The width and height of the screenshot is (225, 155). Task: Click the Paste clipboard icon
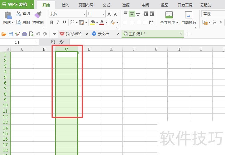point(8,15)
